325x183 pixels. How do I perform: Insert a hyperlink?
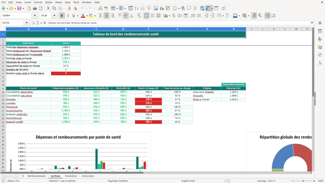(x=183, y=8)
